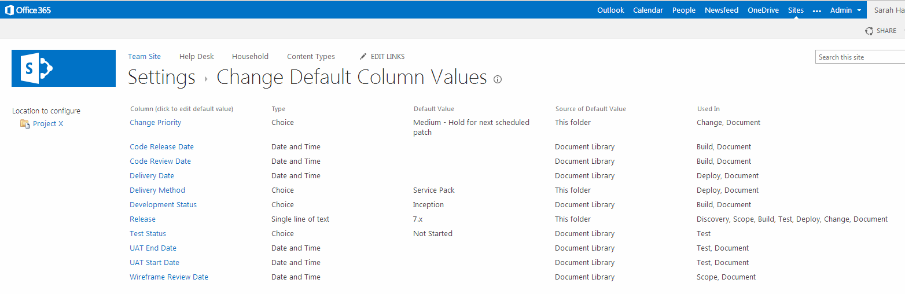Click the pencil icon for Edit Links
Image resolution: width=905 pixels, height=294 pixels.
tap(363, 57)
